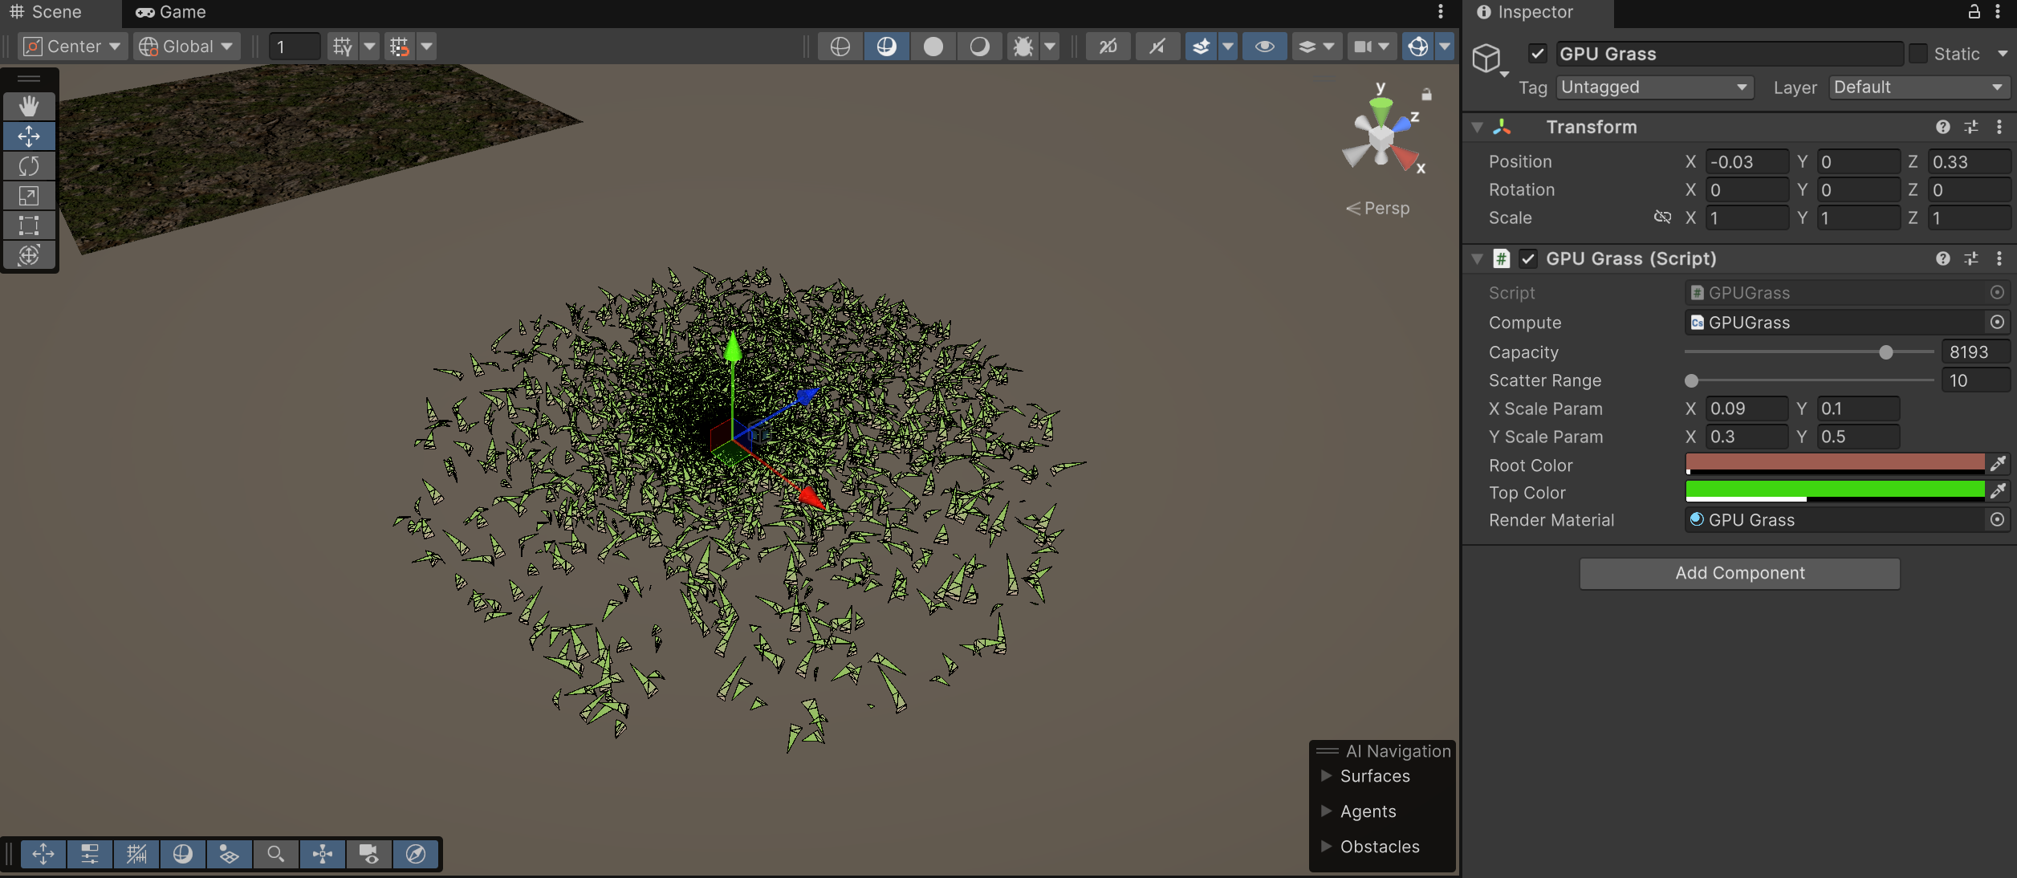The height and width of the screenshot is (878, 2017).
Task: Select the Rotate tool
Action: (29, 166)
